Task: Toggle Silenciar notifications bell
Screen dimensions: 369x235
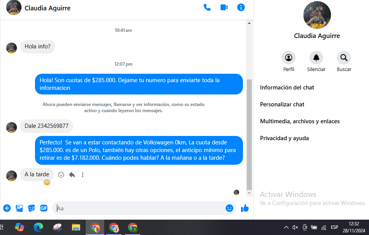Action: pyautogui.click(x=316, y=58)
